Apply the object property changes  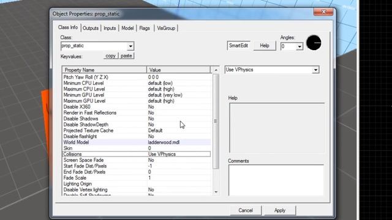tap(280, 210)
